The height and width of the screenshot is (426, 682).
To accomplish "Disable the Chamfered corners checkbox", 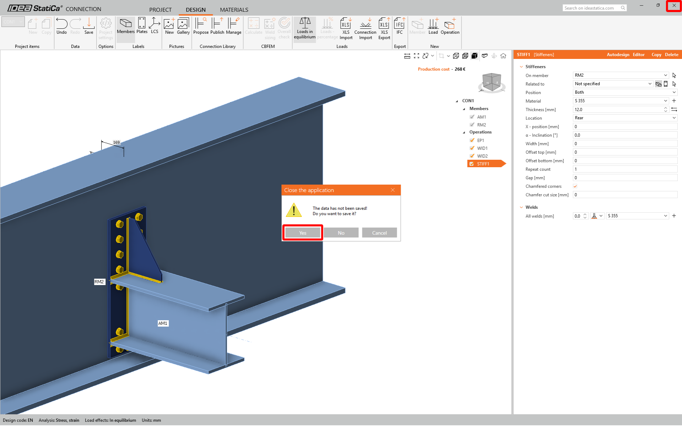I will click(575, 186).
